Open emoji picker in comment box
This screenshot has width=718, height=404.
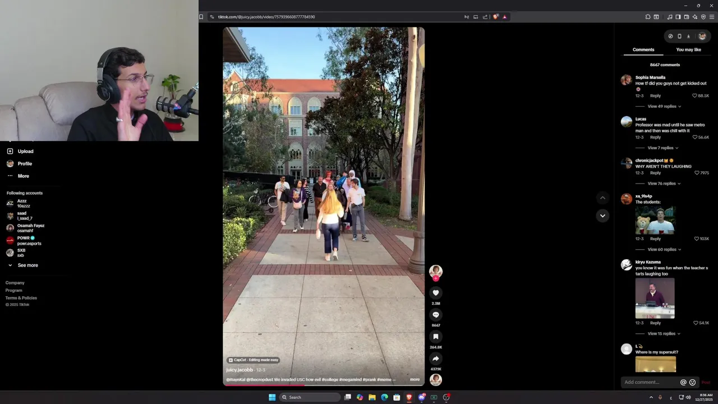(x=692, y=382)
